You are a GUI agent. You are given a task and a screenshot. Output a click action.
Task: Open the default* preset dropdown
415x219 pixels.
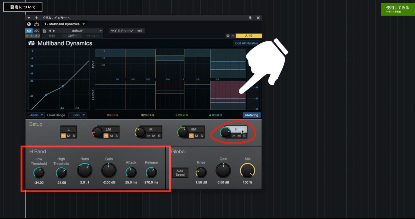(78, 31)
